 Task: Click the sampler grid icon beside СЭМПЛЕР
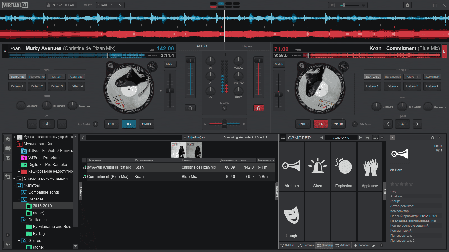pyautogui.click(x=283, y=138)
